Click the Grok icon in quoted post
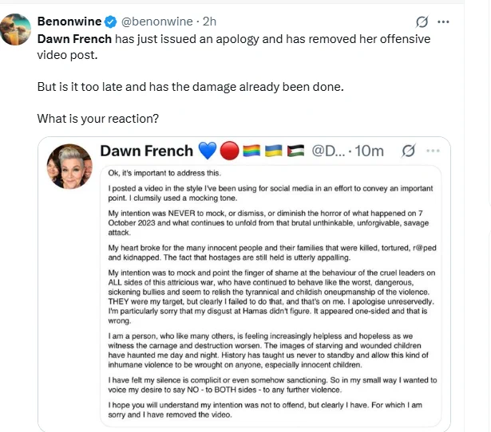 (x=408, y=151)
